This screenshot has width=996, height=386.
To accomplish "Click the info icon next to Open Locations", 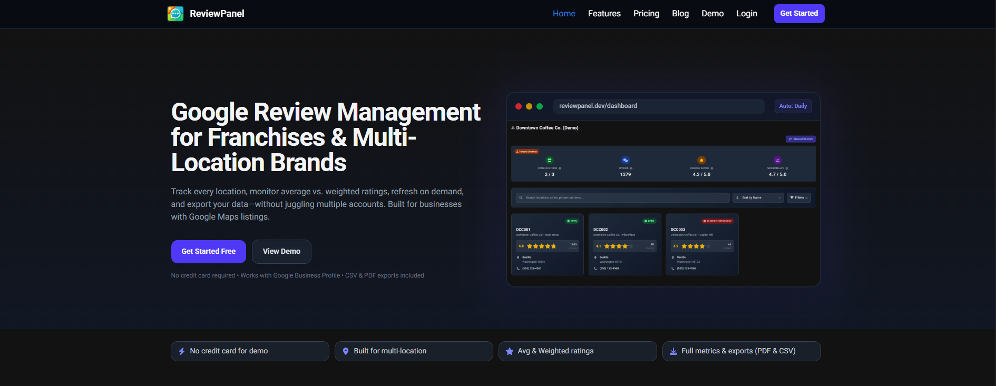I will point(560,169).
